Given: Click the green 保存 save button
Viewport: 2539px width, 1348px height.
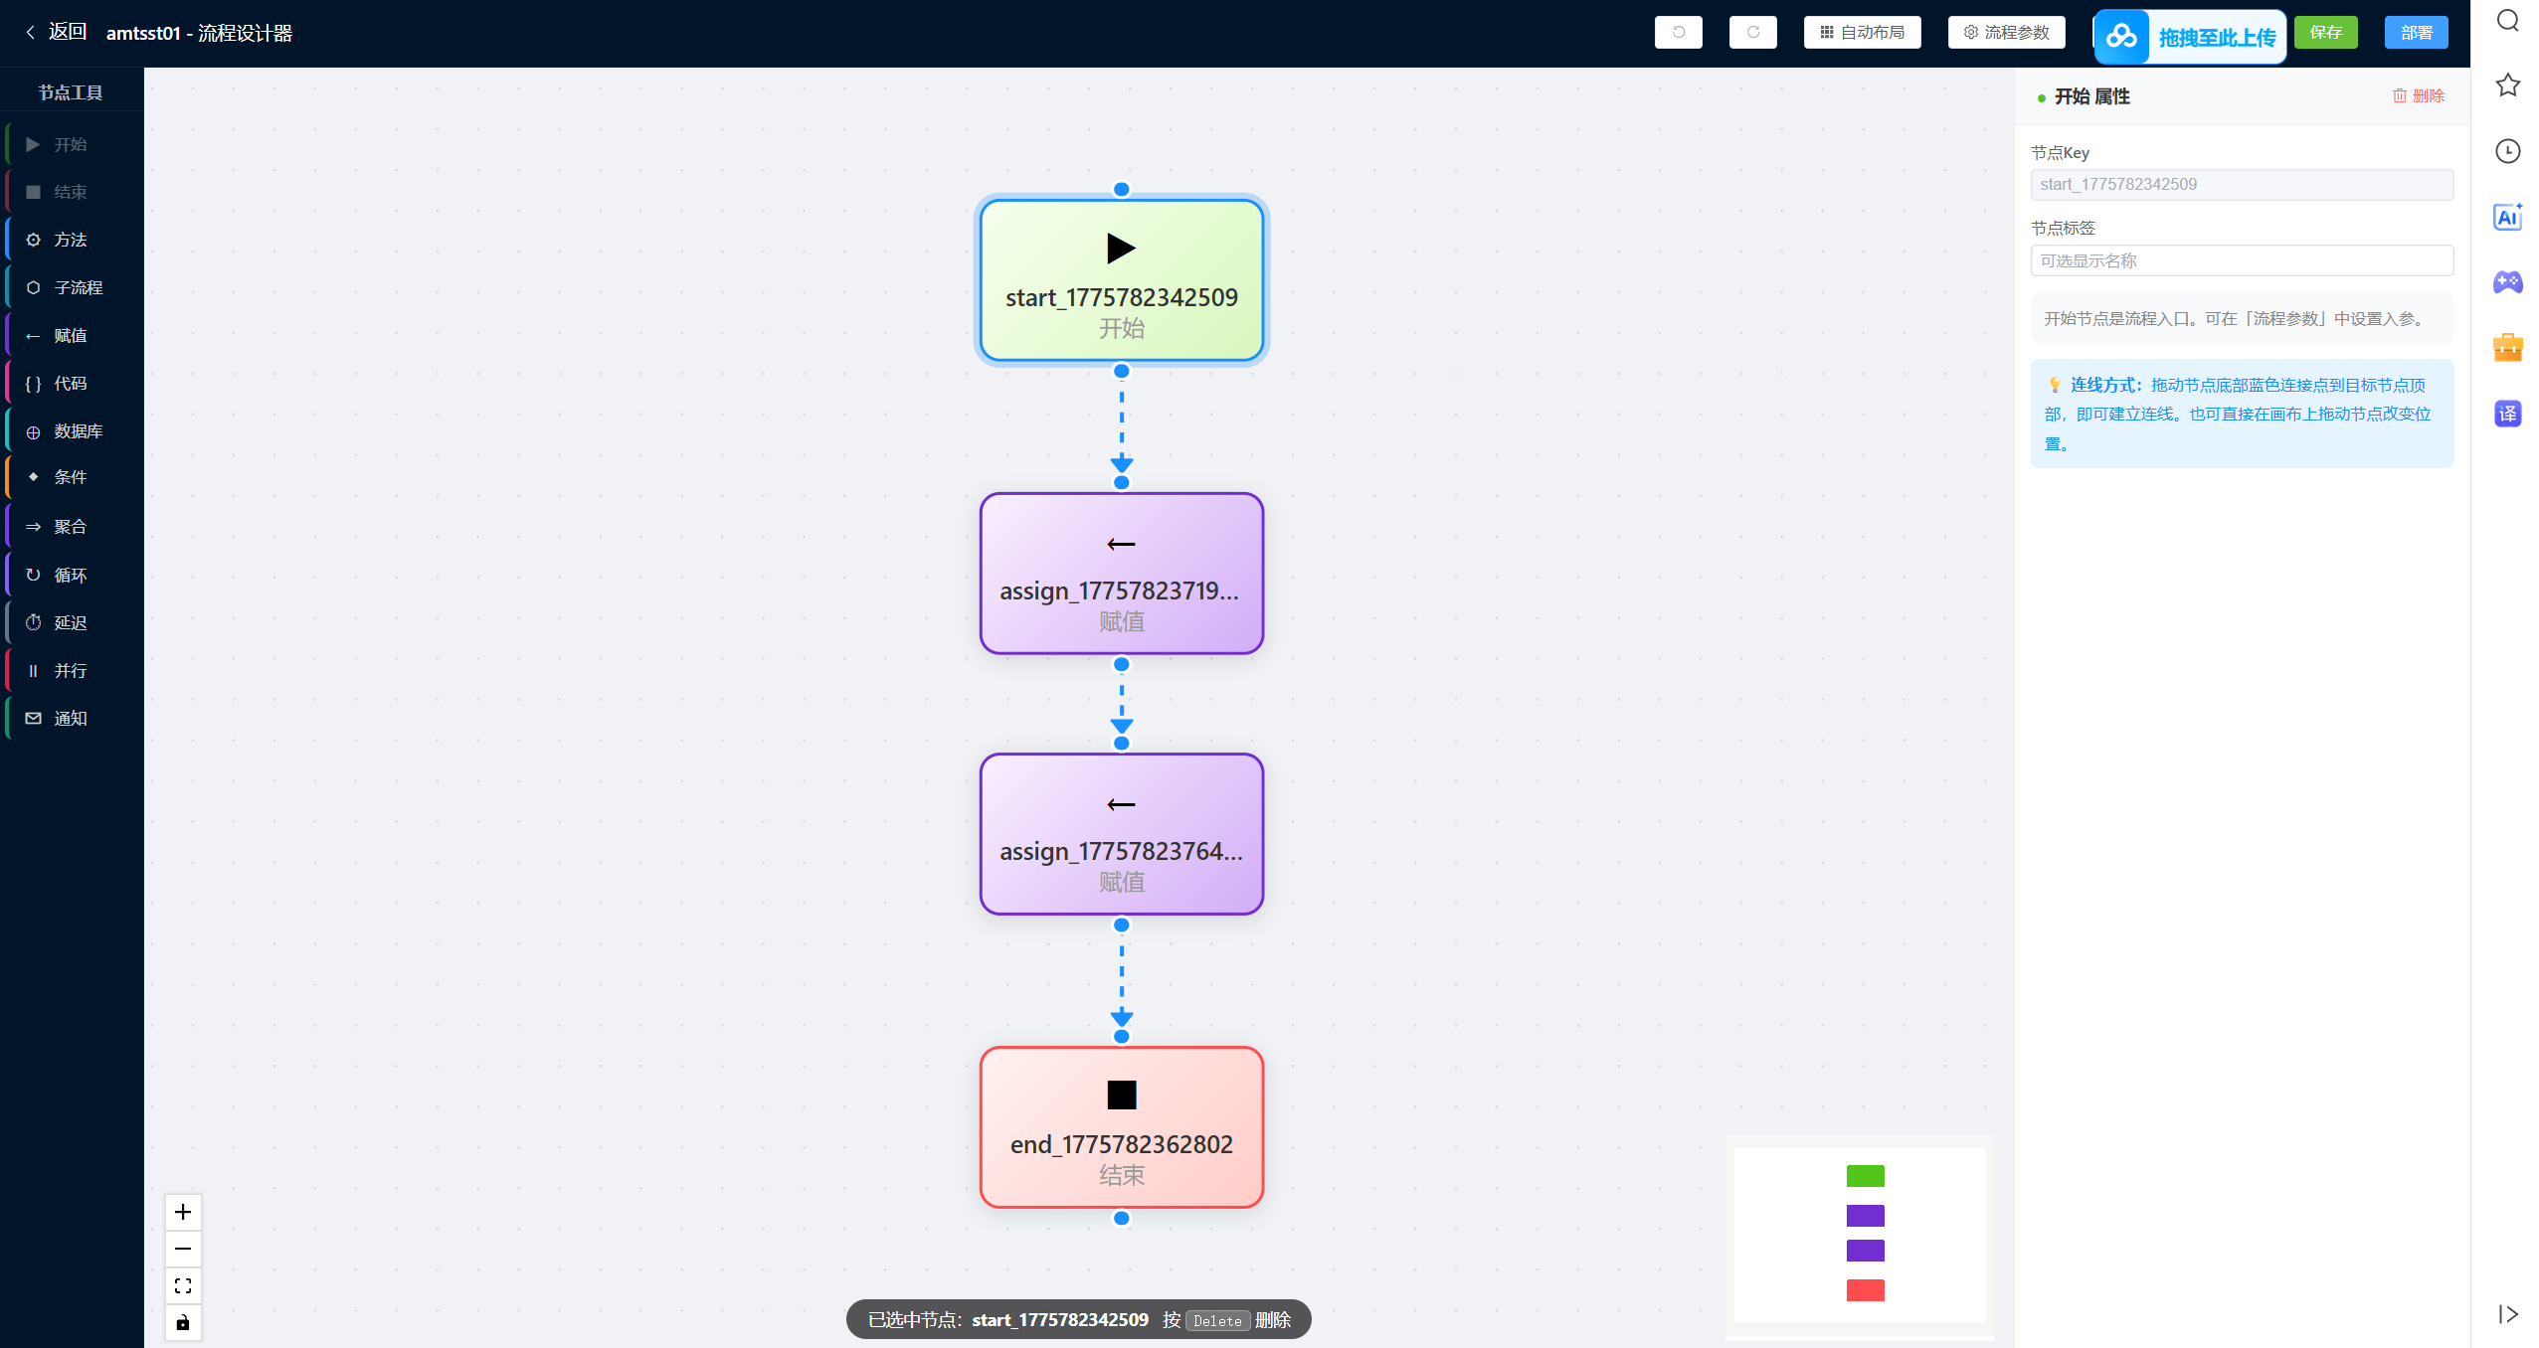Looking at the screenshot, I should pos(2325,33).
